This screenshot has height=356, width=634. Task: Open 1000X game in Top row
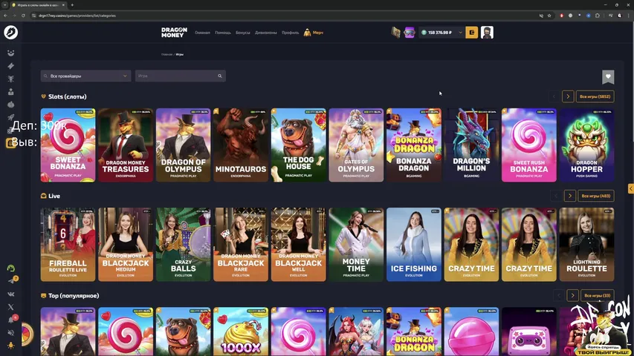[241, 332]
